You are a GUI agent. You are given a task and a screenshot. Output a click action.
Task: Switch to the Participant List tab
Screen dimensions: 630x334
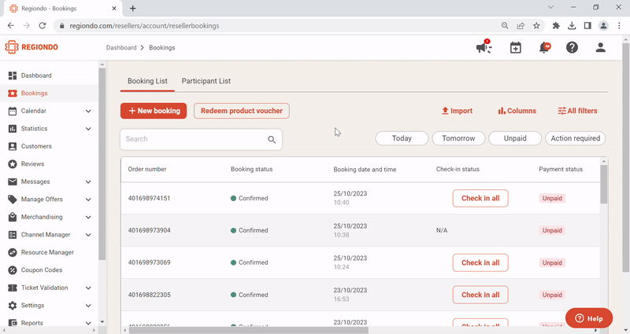pos(206,81)
